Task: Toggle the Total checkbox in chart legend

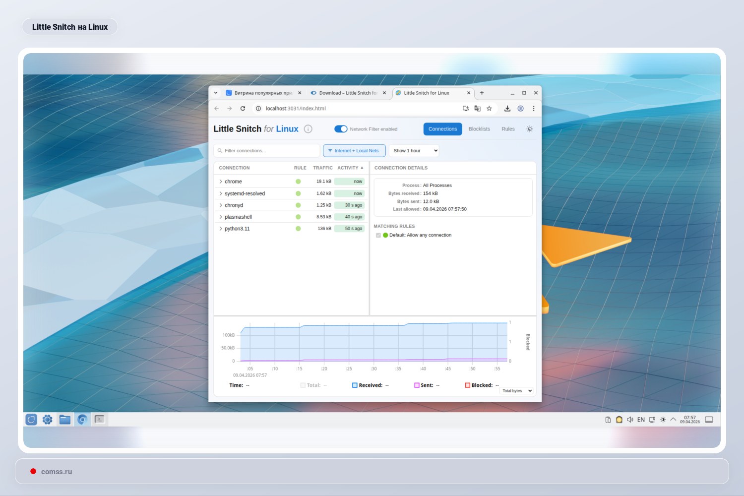Action: (x=303, y=385)
